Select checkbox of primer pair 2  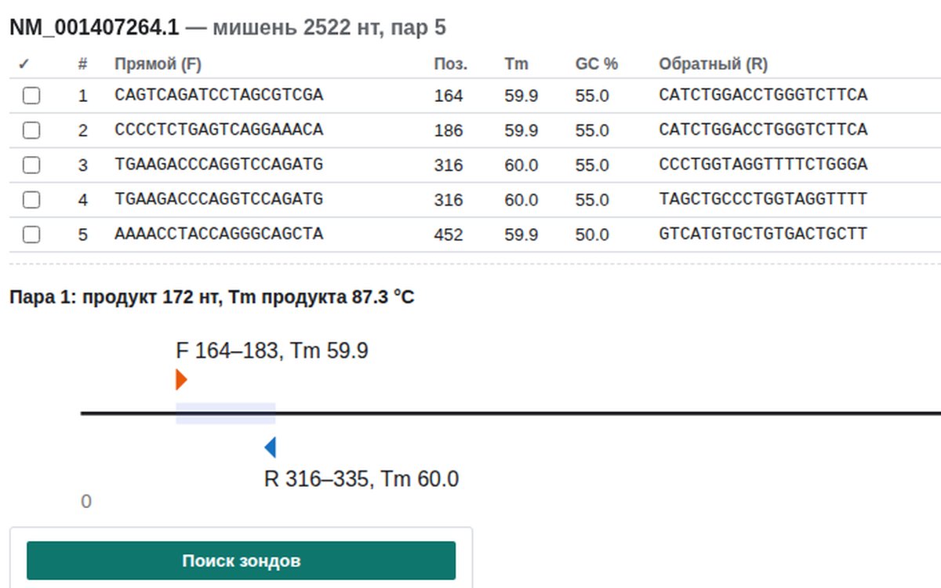[x=31, y=130]
